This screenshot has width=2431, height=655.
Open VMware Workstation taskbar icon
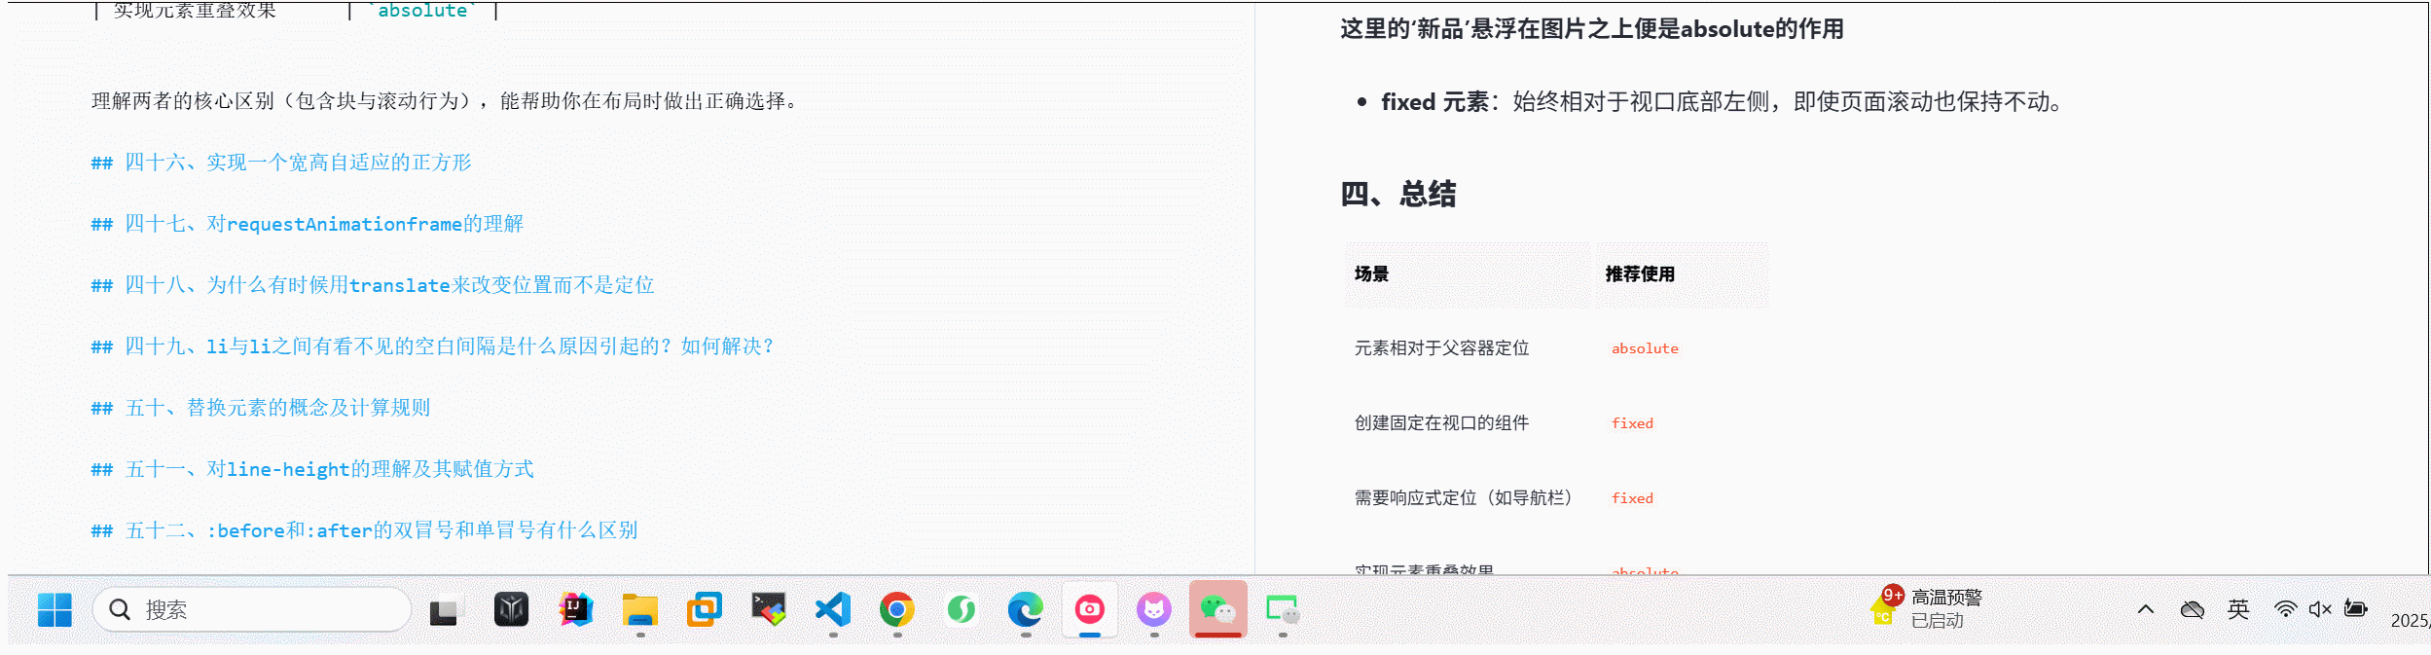(x=705, y=610)
